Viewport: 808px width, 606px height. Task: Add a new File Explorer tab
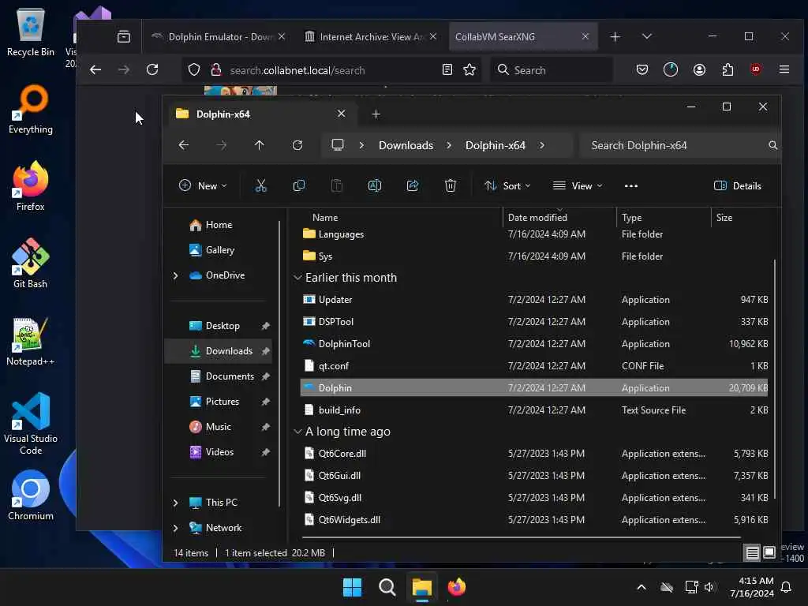(376, 114)
